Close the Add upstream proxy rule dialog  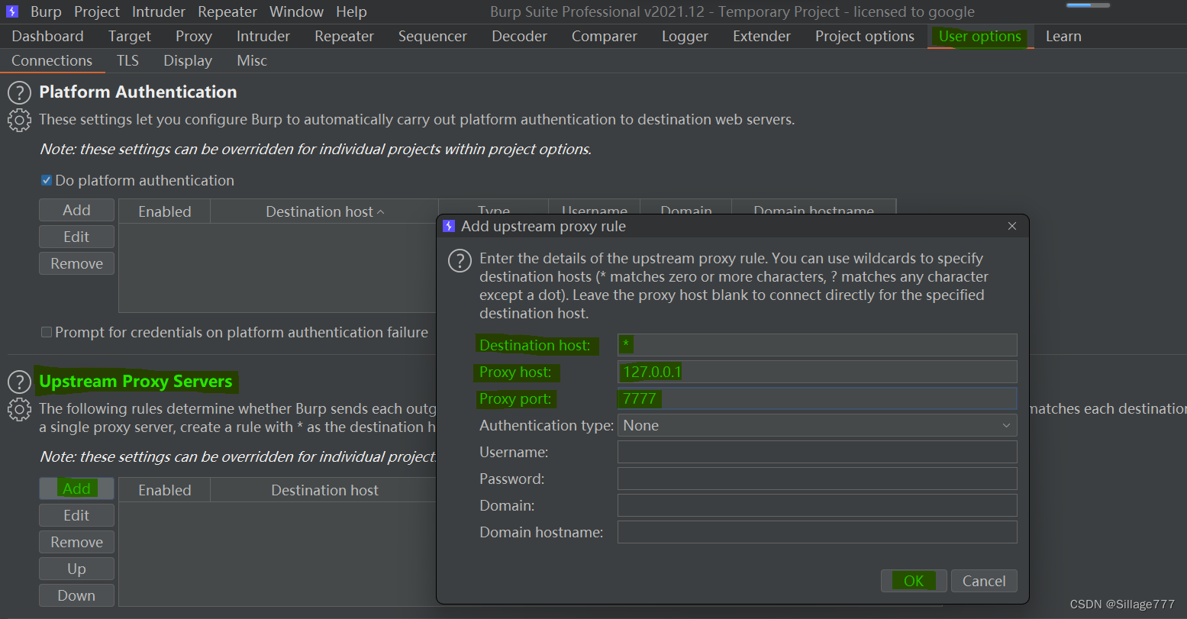pos(1012,226)
